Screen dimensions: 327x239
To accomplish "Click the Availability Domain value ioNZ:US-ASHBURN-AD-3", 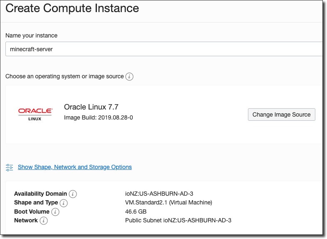I will click(x=159, y=194).
